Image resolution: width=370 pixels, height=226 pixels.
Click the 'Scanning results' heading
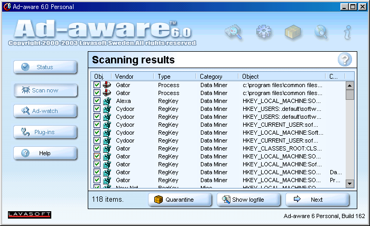pyautogui.click(x=133, y=60)
